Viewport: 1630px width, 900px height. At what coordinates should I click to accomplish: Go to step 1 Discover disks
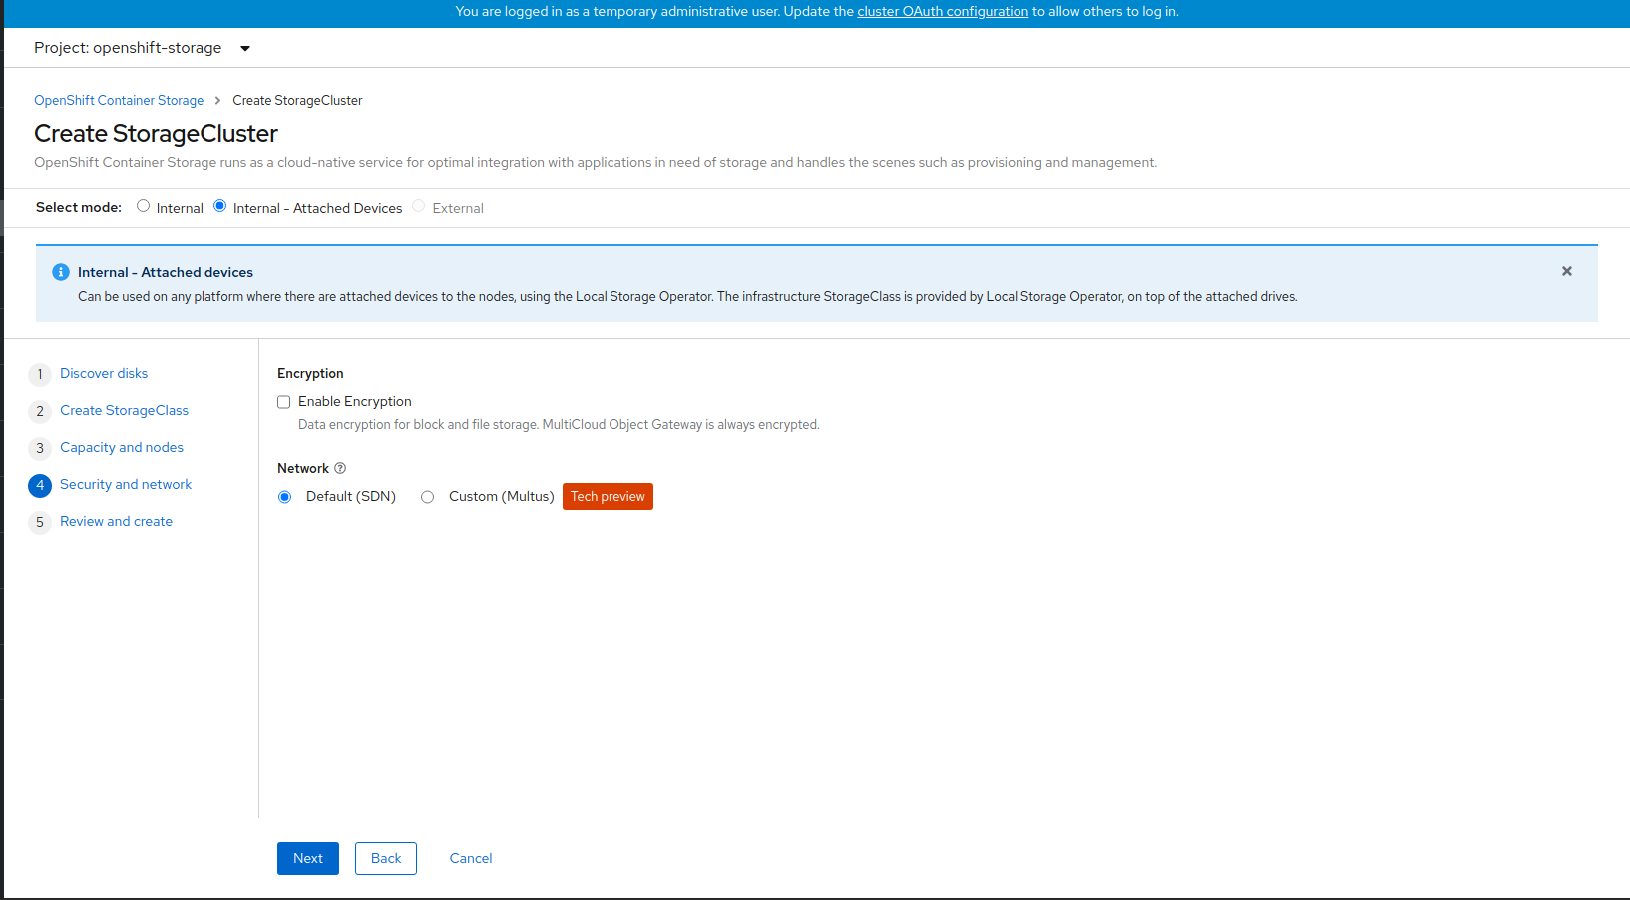(x=104, y=373)
